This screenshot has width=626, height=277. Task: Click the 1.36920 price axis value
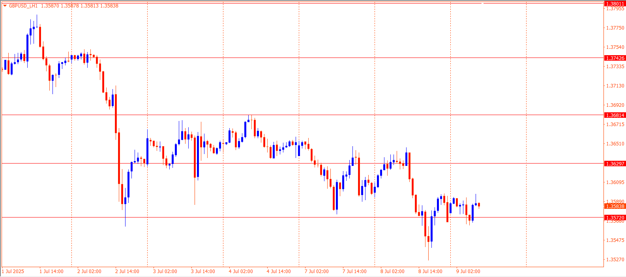(x=615, y=105)
